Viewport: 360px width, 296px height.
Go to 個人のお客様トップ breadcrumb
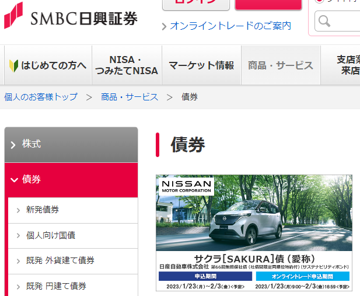[x=41, y=97]
